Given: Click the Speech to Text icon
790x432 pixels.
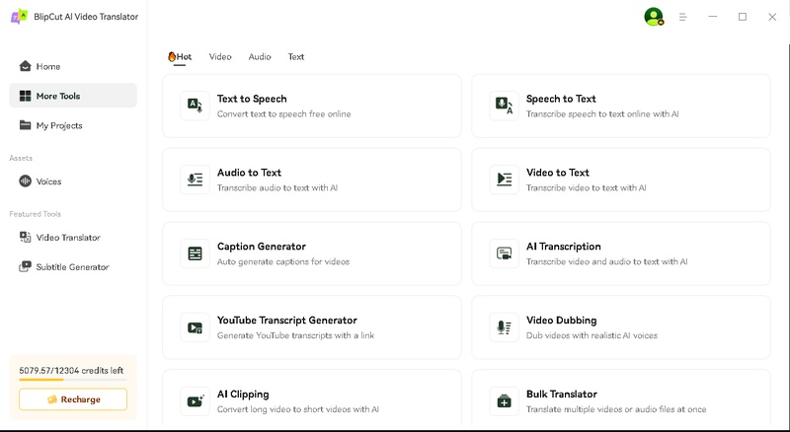Looking at the screenshot, I should click(x=504, y=106).
